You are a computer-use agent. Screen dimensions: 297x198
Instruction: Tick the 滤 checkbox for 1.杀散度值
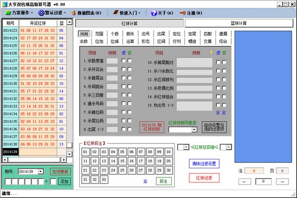tap(123, 60)
